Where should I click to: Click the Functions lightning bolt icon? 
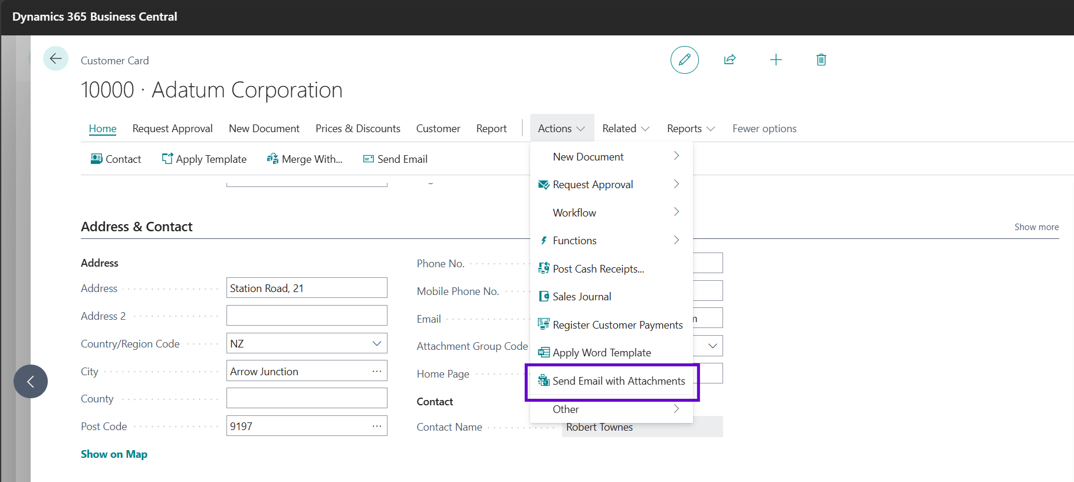click(x=543, y=241)
